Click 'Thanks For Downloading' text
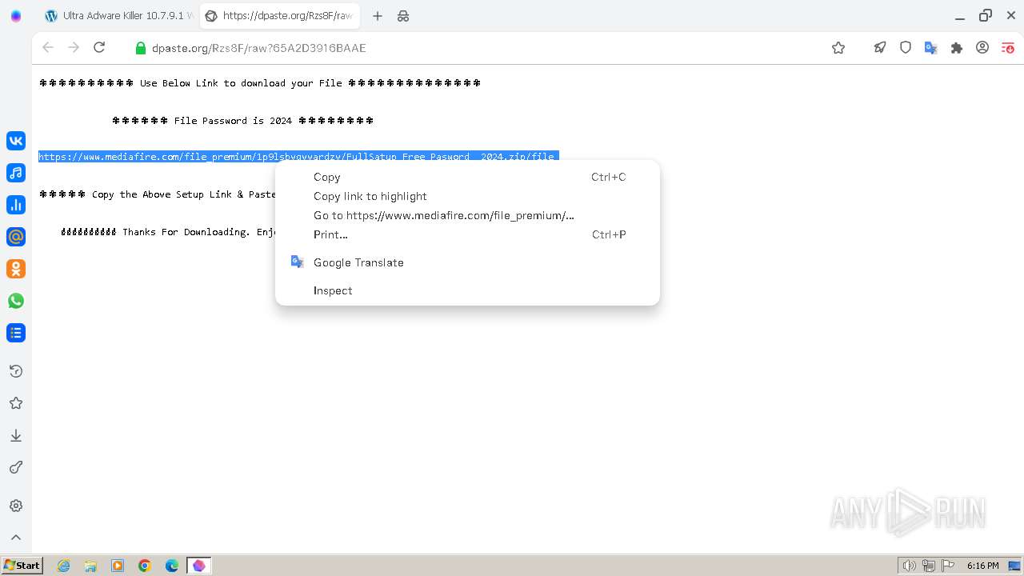The height and width of the screenshot is (576, 1024). tap(186, 232)
